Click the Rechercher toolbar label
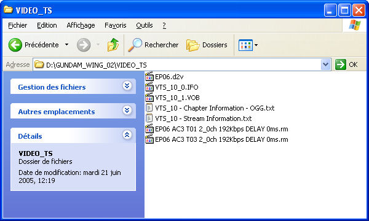This screenshot has width=369, height=221. [x=161, y=45]
